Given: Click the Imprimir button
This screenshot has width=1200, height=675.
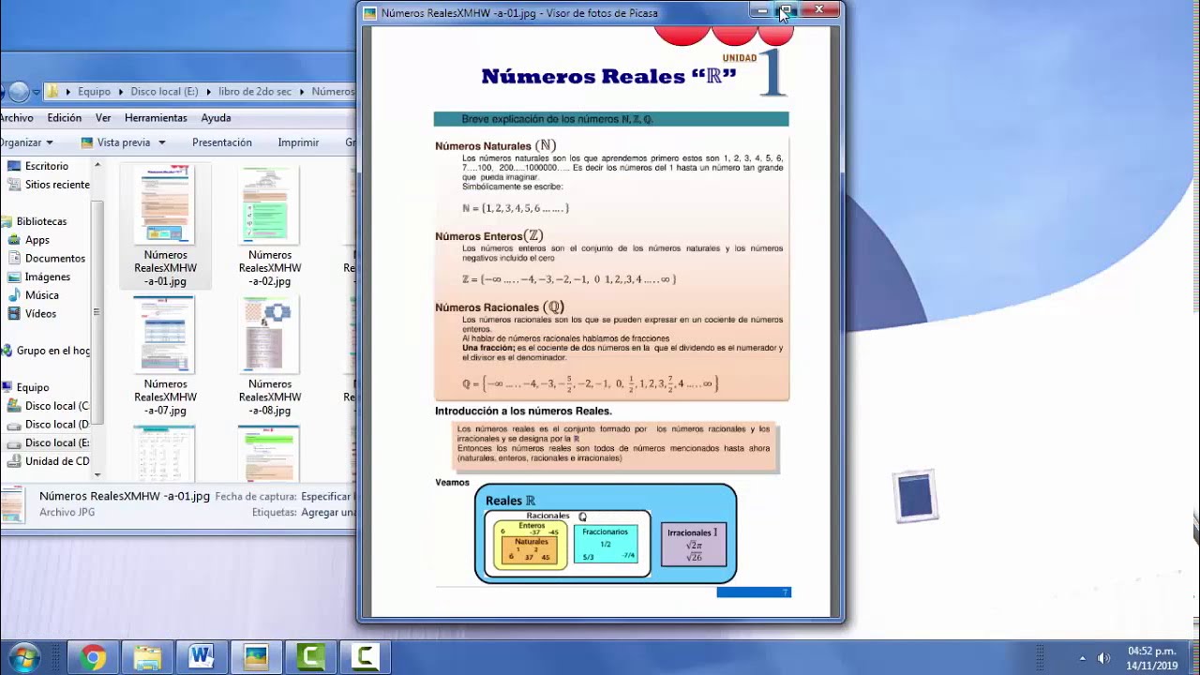Looking at the screenshot, I should [x=298, y=142].
